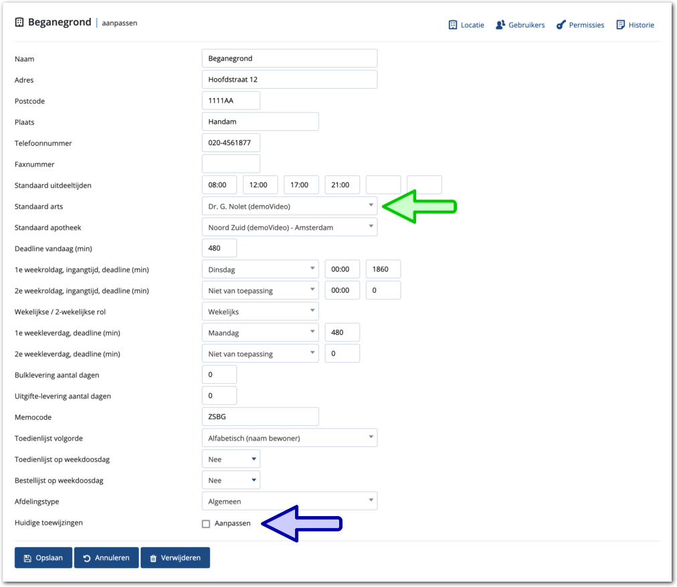Select the Dinsdag weekroldag dropdown
Image resolution: width=677 pixels, height=587 pixels.
tap(260, 270)
